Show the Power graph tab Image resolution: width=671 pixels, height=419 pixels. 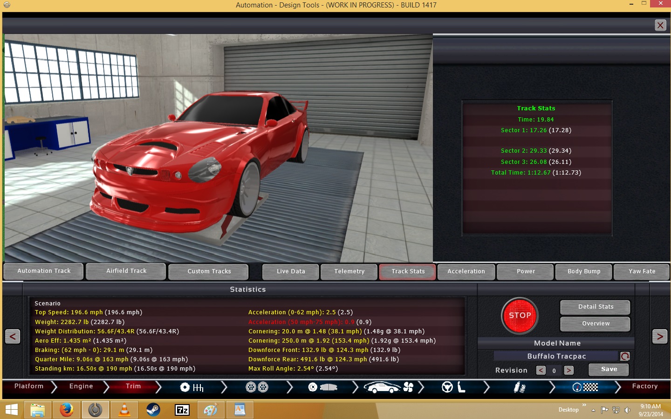click(526, 271)
